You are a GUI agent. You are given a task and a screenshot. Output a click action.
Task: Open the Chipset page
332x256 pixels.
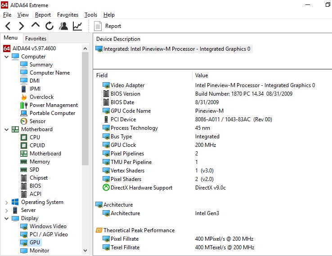[34, 178]
